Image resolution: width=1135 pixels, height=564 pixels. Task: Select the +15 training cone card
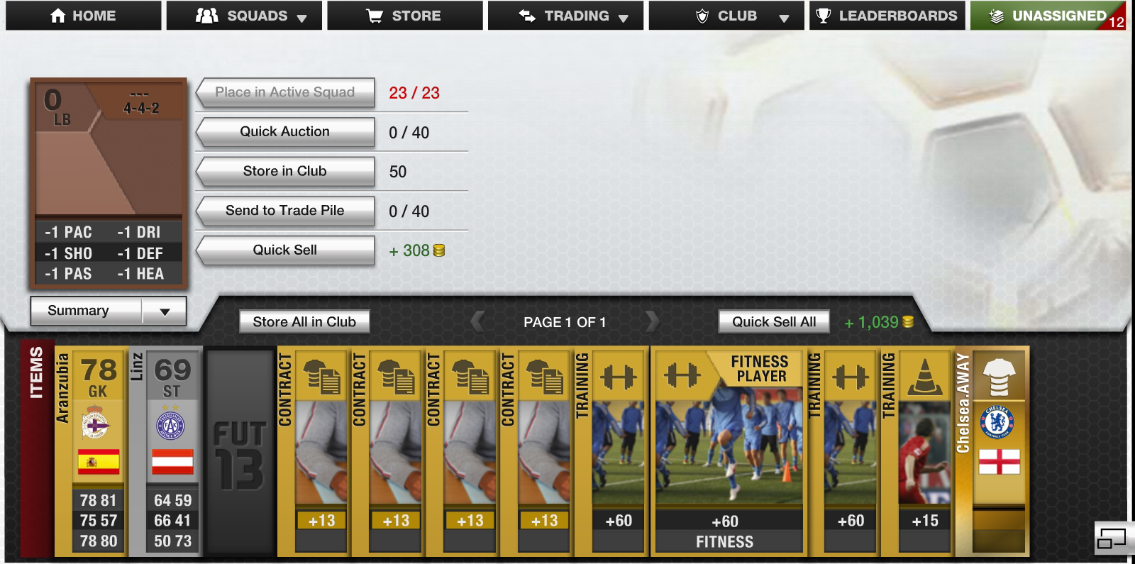coord(917,451)
